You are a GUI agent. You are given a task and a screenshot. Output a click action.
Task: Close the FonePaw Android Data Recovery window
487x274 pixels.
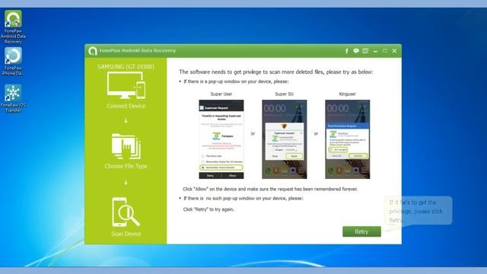(x=394, y=51)
